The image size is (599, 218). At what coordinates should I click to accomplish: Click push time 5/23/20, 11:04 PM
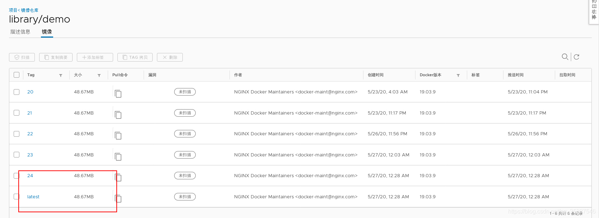point(528,92)
